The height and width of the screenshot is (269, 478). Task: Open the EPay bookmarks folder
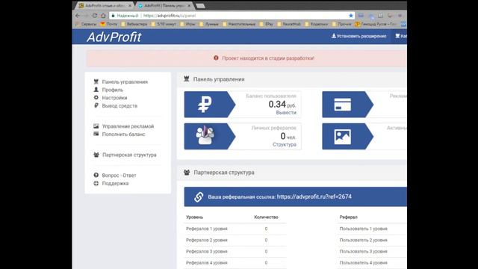(267, 24)
